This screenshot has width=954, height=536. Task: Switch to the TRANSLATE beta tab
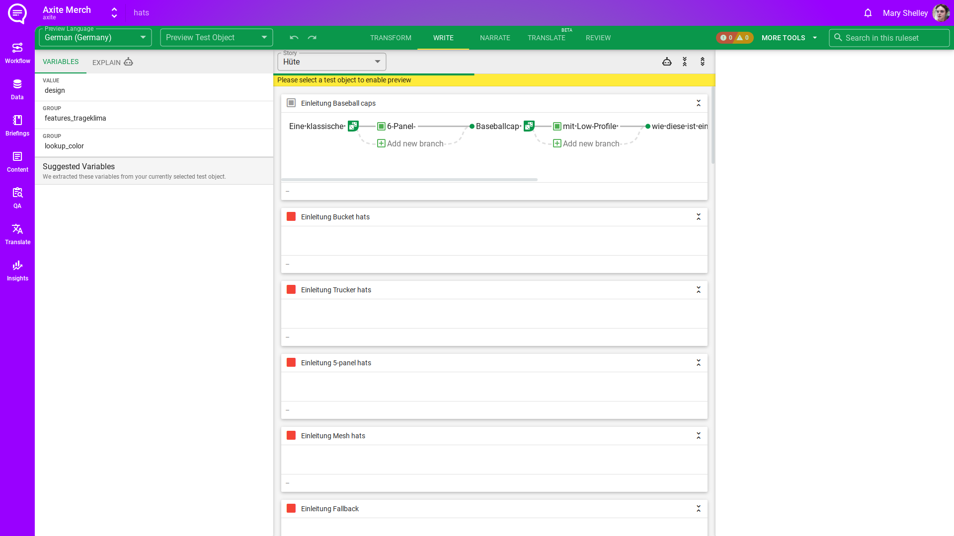click(547, 38)
